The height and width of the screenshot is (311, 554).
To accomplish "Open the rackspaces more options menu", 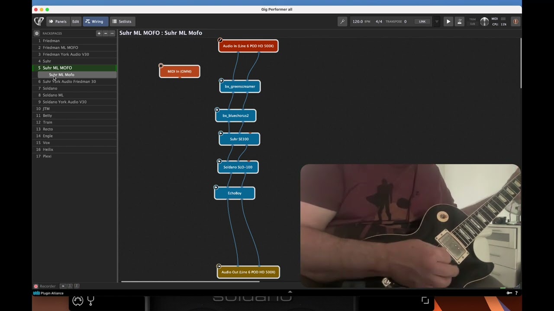I will 112,33.
